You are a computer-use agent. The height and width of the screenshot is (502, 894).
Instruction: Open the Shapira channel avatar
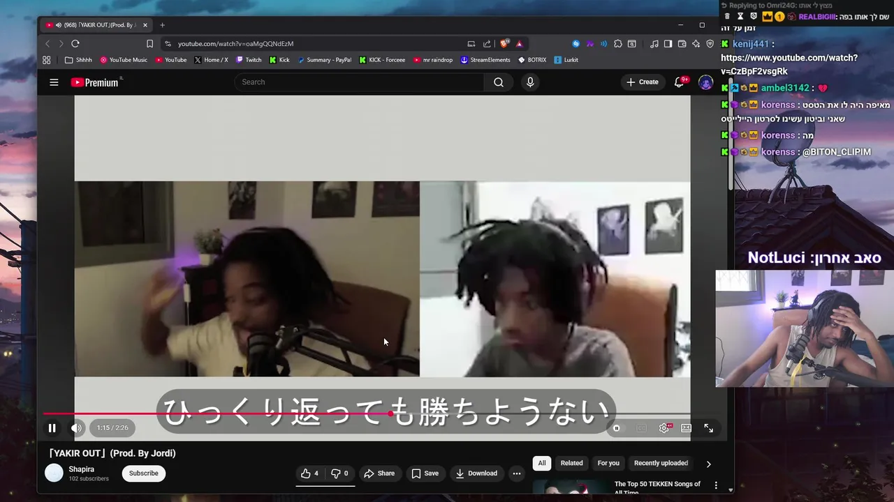click(54, 473)
